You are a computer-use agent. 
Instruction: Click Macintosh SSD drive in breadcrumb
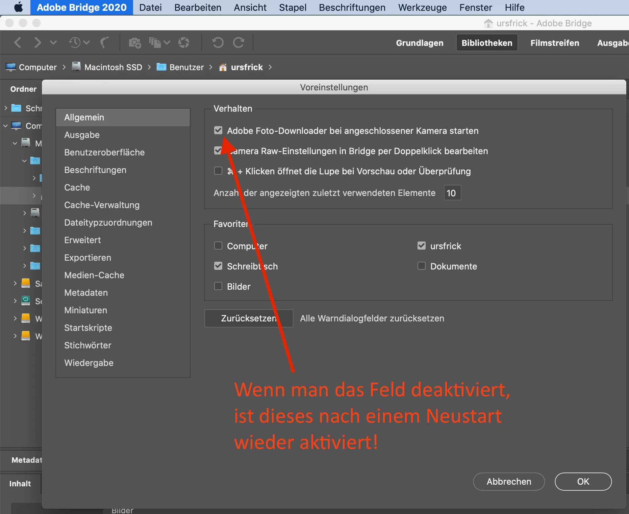coord(107,67)
